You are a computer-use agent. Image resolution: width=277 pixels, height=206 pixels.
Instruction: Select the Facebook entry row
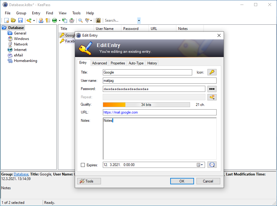click(x=67, y=41)
